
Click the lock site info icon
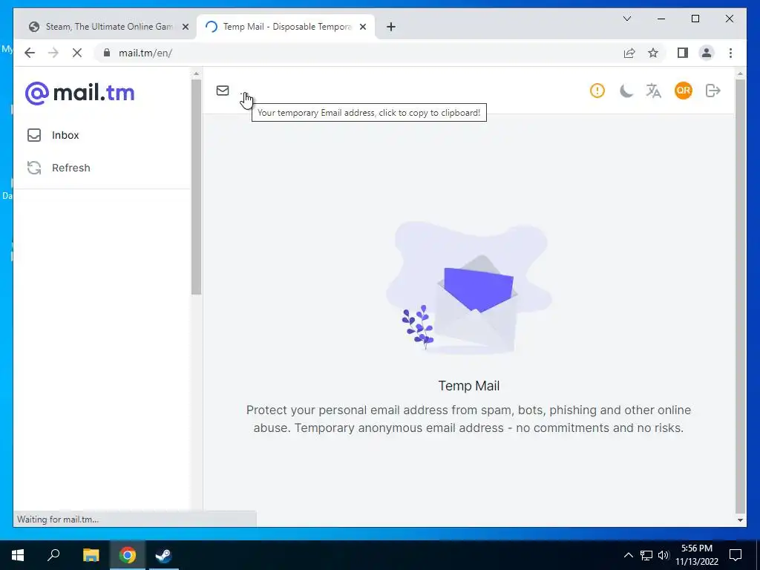click(x=107, y=53)
